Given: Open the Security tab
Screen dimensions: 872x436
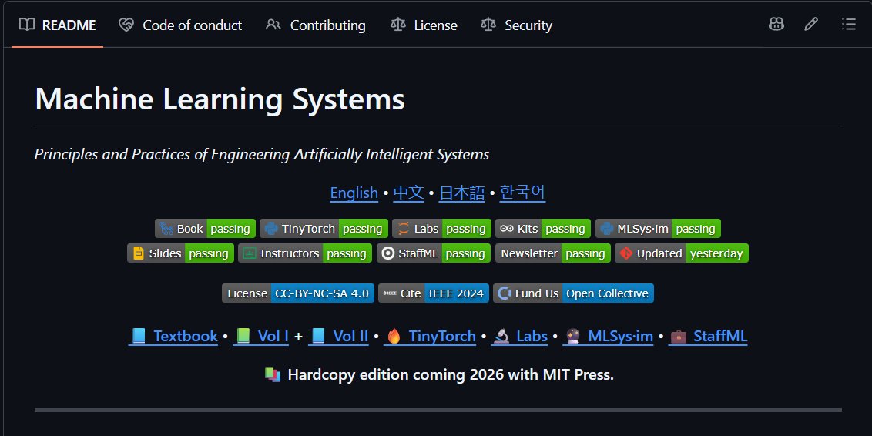Looking at the screenshot, I should point(516,25).
